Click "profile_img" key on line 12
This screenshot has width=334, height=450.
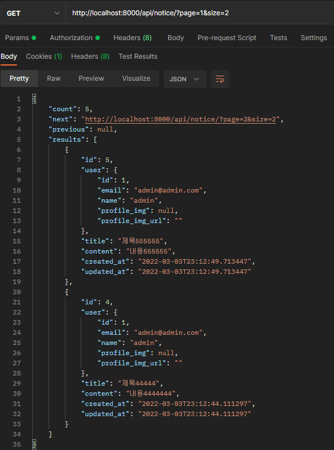coord(124,211)
